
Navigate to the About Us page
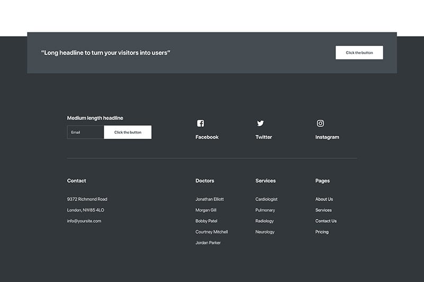tap(324, 199)
